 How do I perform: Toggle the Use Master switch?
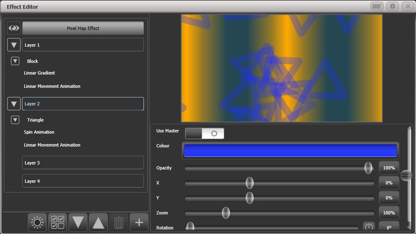pos(205,133)
